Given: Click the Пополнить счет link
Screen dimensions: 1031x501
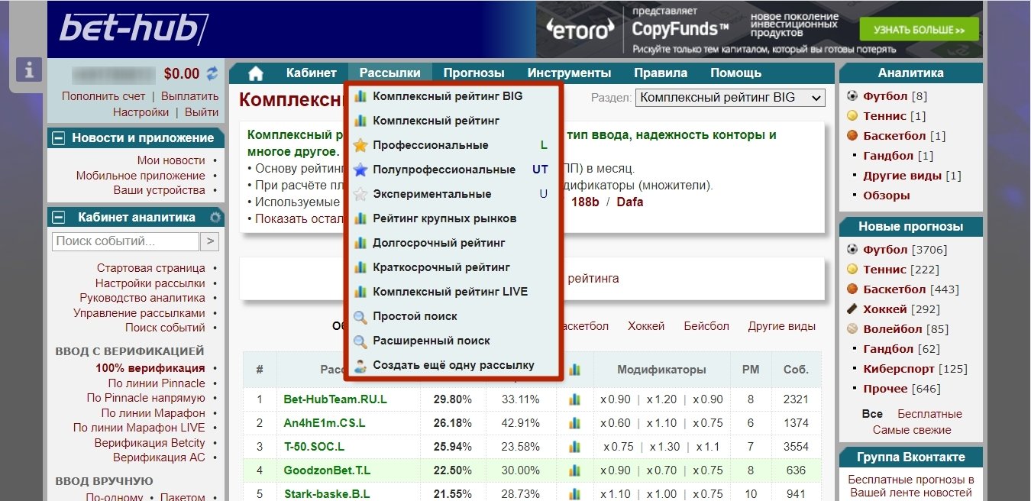Looking at the screenshot, I should click(103, 96).
